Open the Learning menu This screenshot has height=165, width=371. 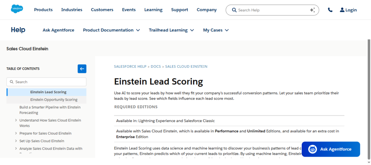coord(153,10)
